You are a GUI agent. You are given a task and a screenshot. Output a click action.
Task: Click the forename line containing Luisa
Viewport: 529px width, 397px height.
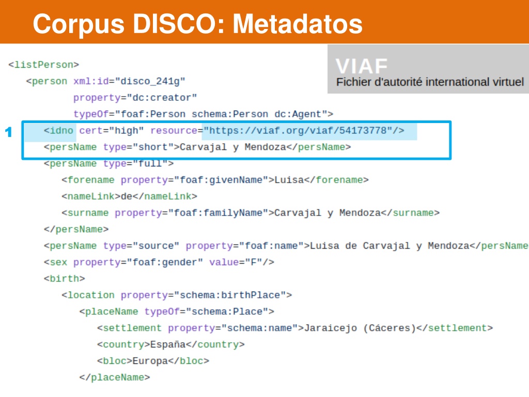tap(215, 180)
